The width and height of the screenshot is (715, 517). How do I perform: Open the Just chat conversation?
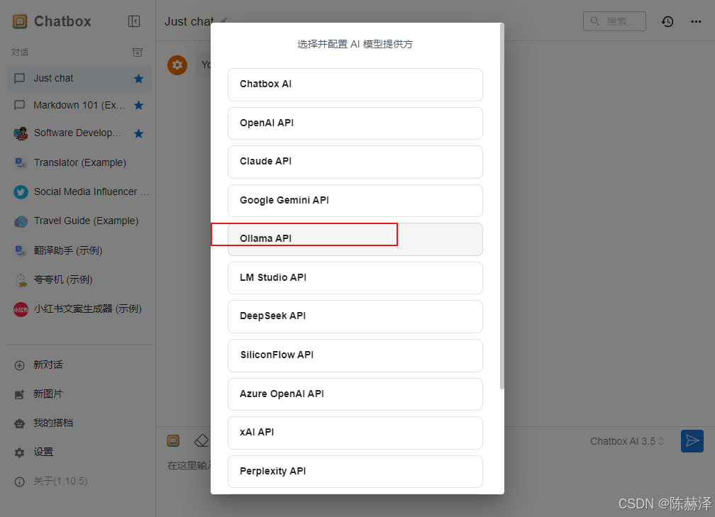pos(79,79)
